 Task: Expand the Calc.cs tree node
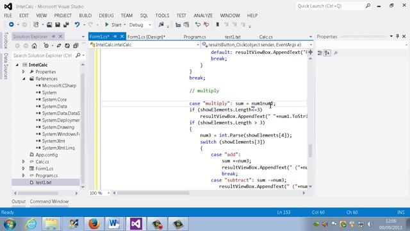(24, 162)
